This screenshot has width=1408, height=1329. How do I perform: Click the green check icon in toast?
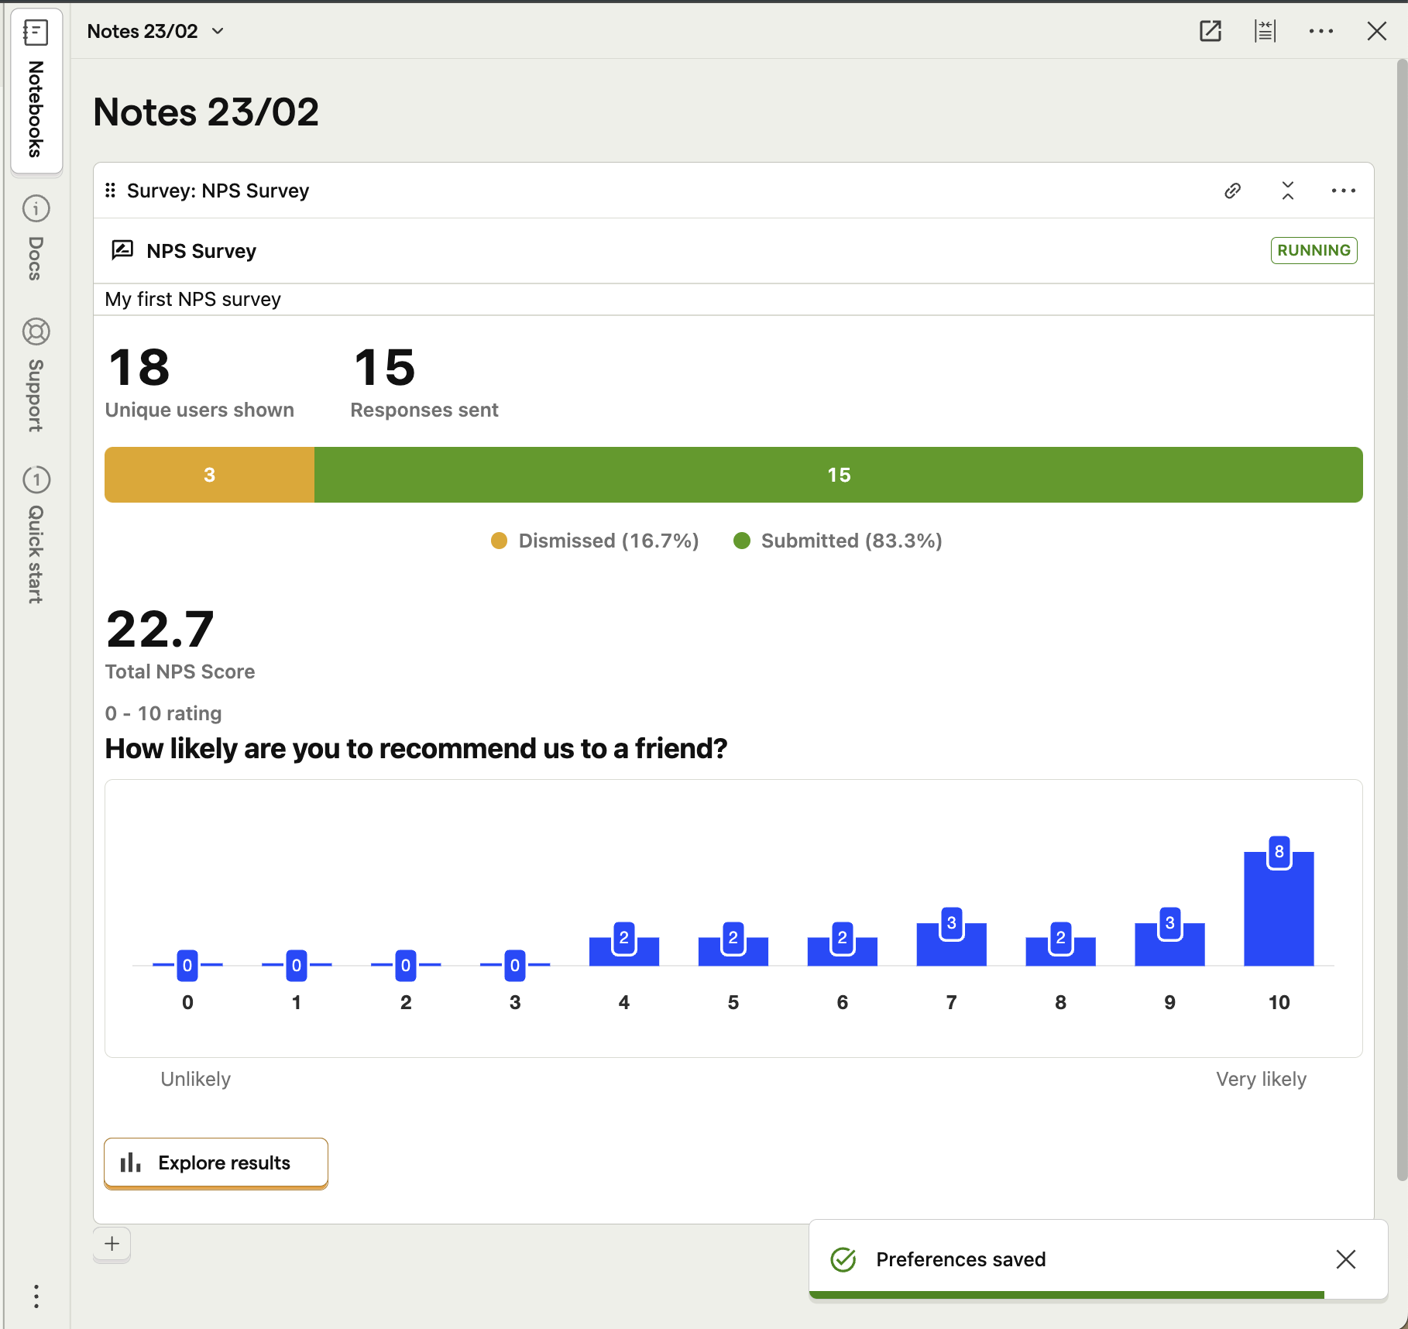[843, 1260]
